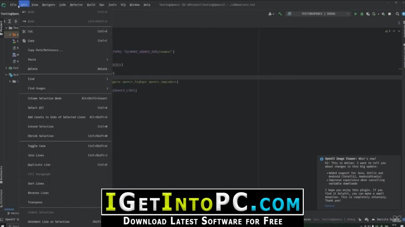
Task: Expand the Paste submenu arrow
Action: pyautogui.click(x=107, y=60)
